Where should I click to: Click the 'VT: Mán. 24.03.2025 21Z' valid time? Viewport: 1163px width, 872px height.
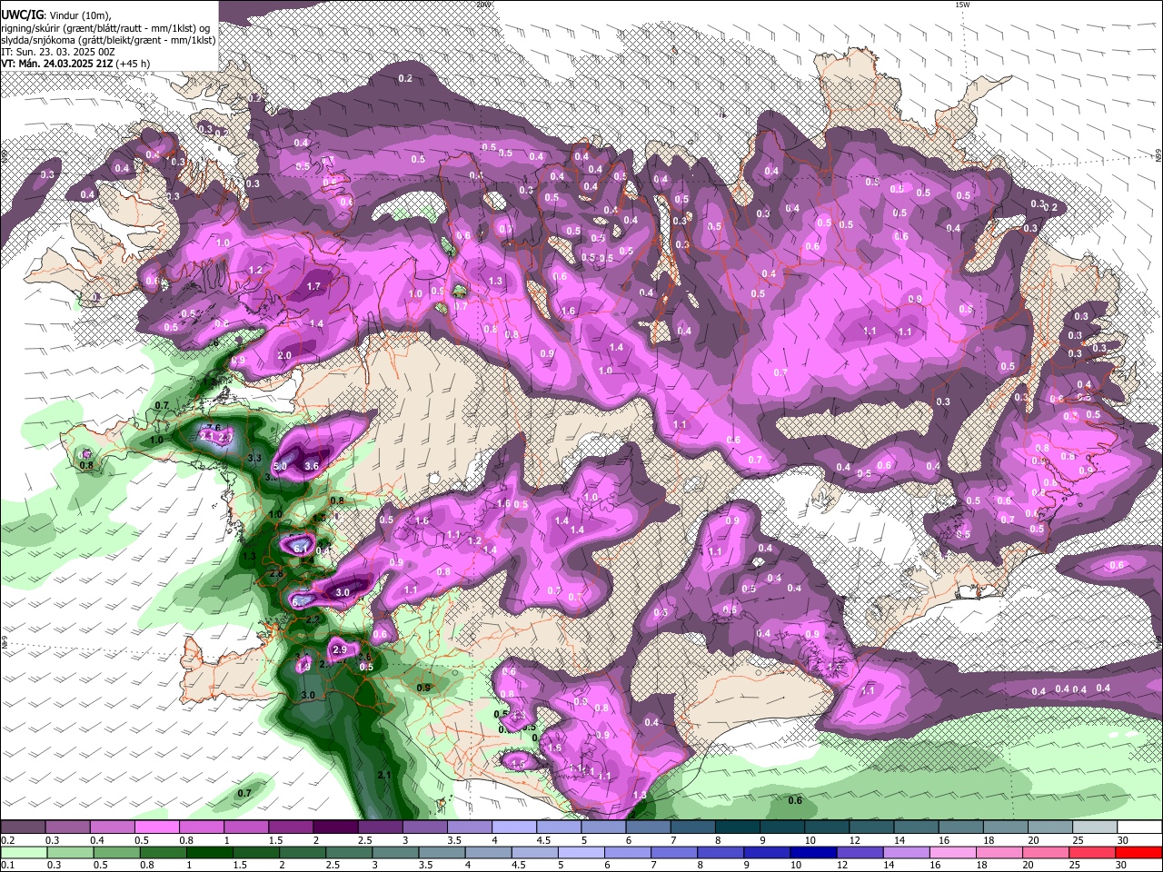(x=58, y=64)
